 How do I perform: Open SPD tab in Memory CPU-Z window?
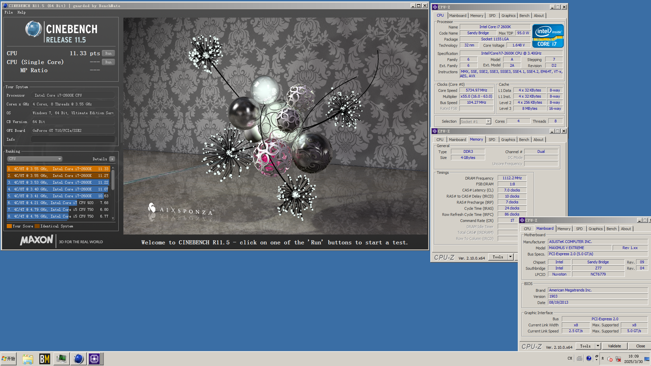[492, 140]
